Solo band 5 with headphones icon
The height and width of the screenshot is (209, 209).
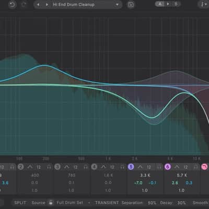(159, 167)
